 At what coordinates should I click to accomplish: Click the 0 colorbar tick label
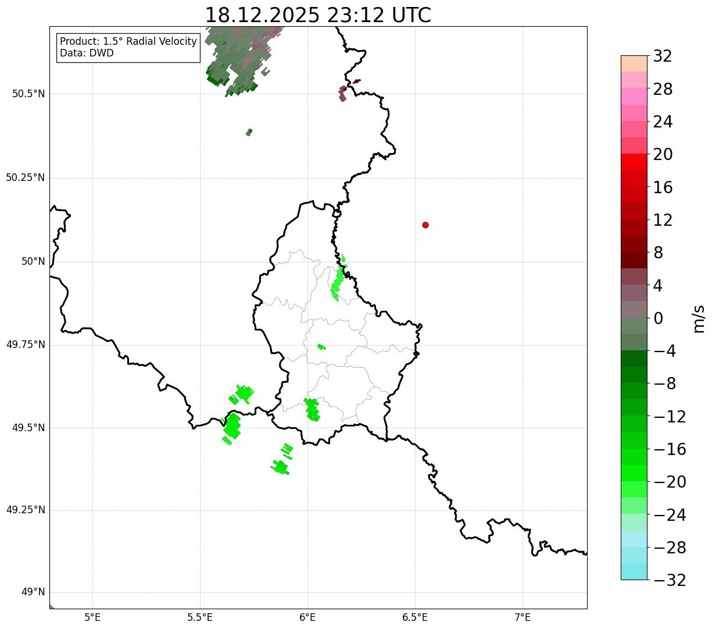(658, 318)
